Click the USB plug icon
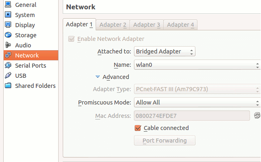The width and height of the screenshot is (261, 162). (x=8, y=76)
